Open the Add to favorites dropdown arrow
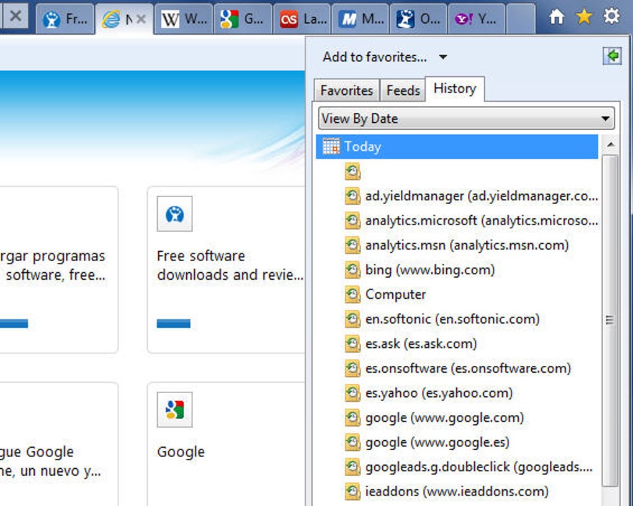The image size is (633, 506). tap(442, 56)
